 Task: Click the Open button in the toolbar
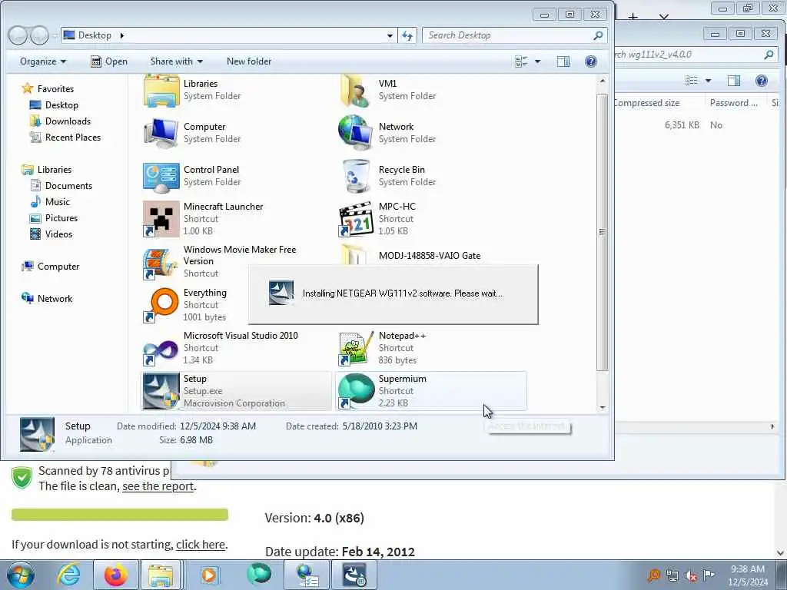pos(109,61)
